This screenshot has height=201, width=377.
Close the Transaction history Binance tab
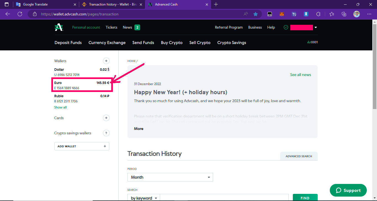point(141,4)
